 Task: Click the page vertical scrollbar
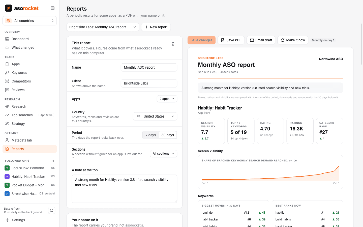pos(362,44)
